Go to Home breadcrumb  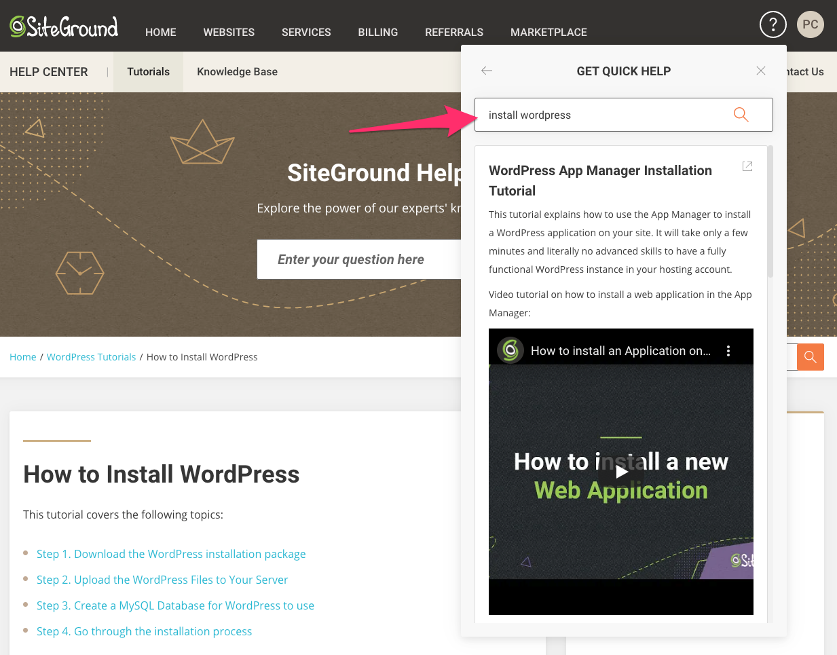(23, 357)
